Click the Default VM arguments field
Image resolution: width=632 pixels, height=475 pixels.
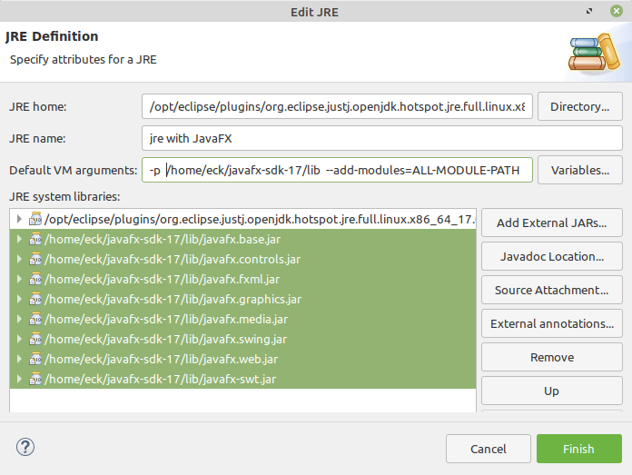337,170
